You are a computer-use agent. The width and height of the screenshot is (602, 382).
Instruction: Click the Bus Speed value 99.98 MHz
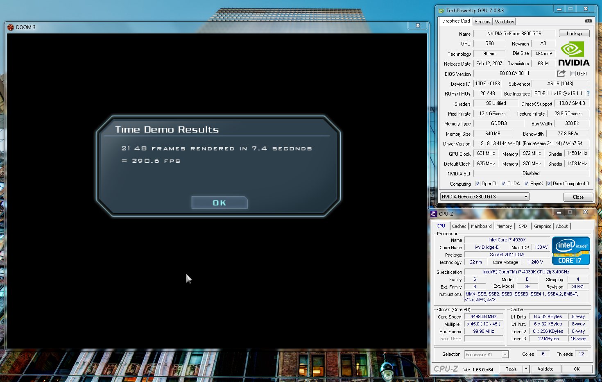484,331
